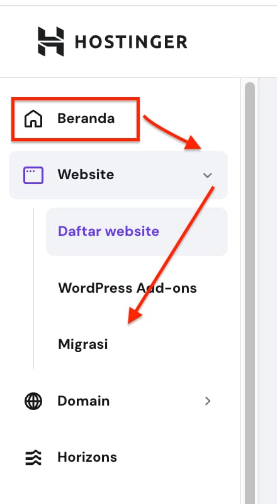The image size is (277, 504).
Task: Open the Migrasi submenu item
Action: tap(83, 344)
